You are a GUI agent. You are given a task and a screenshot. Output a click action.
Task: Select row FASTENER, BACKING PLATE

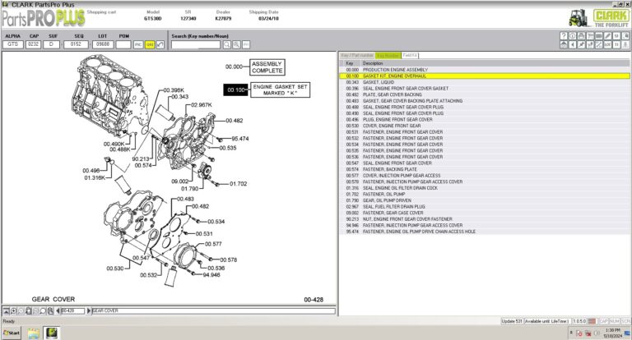(x=484, y=169)
